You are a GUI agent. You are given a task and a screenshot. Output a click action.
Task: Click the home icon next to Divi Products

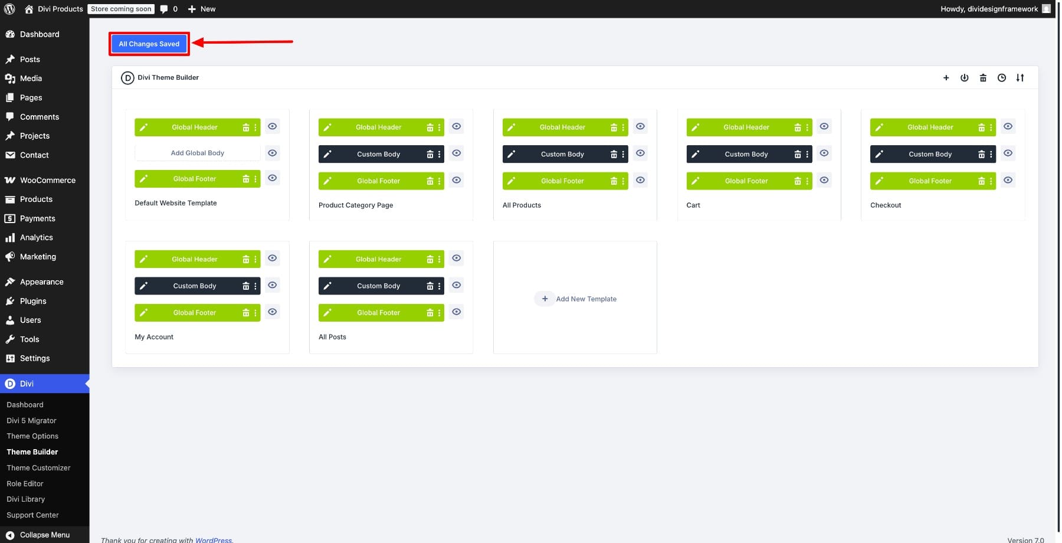(29, 9)
